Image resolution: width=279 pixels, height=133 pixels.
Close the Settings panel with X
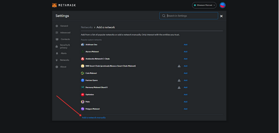pos(221,16)
